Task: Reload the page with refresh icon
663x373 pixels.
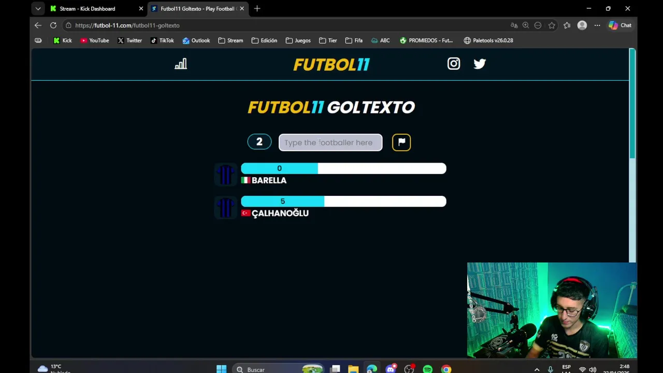Action: pyautogui.click(x=53, y=25)
